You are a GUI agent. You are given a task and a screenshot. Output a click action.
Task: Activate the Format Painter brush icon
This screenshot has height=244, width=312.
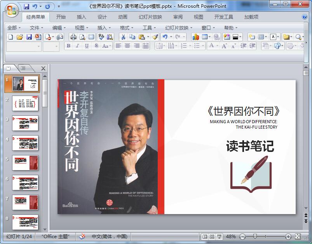pos(155,37)
